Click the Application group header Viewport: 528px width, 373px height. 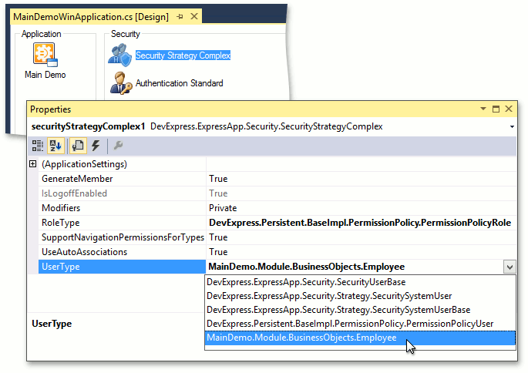tap(41, 34)
